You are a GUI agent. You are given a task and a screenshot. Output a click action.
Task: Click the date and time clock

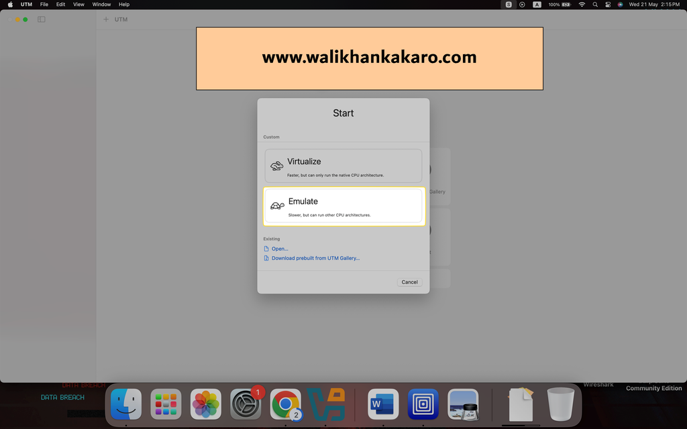point(654,5)
